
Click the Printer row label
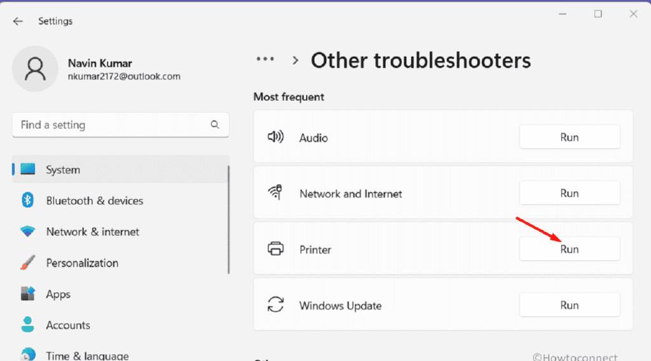coord(315,250)
